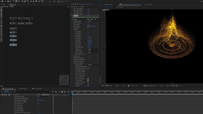
Task: Click the timeline layer search field
Action: [32, 92]
